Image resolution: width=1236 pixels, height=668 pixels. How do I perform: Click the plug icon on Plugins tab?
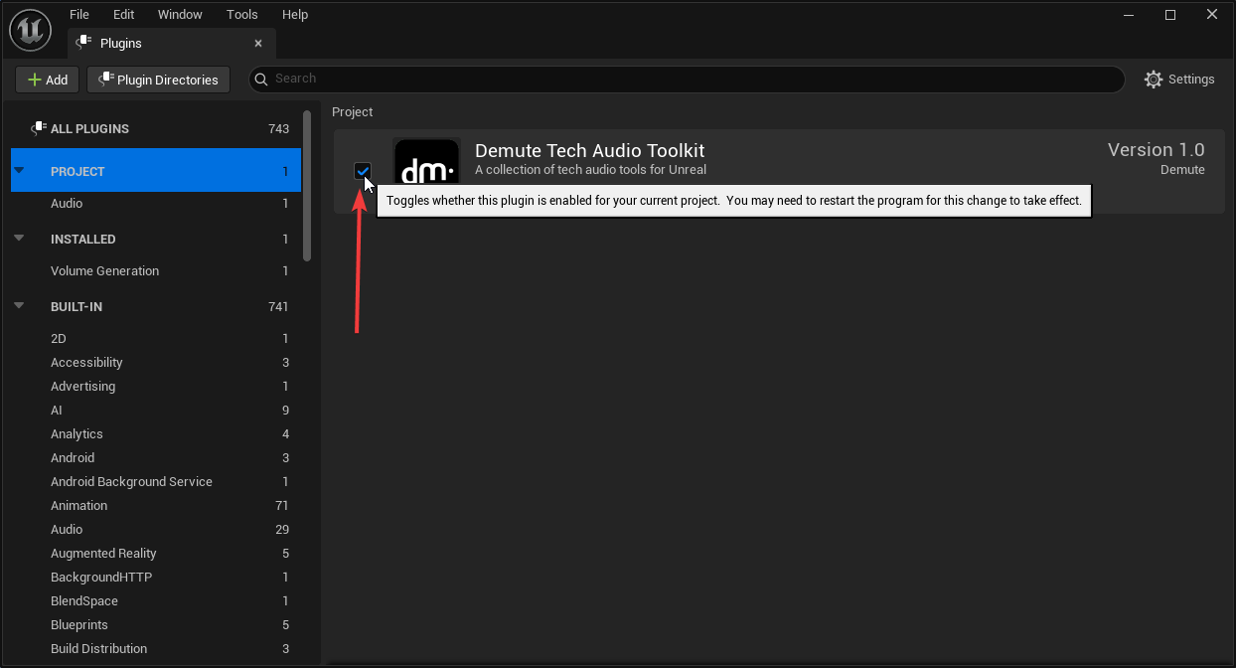(x=83, y=43)
